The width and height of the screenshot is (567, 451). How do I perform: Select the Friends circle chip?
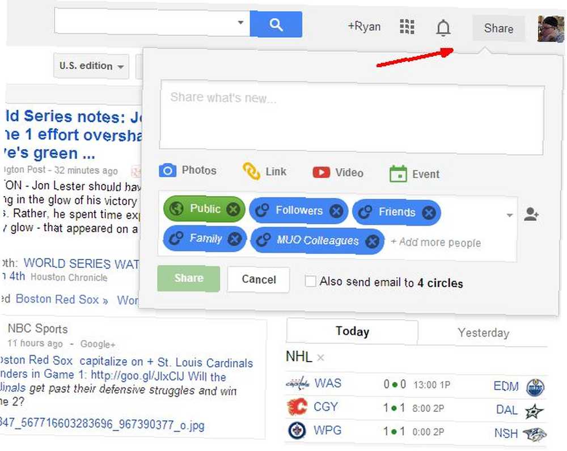tap(397, 212)
